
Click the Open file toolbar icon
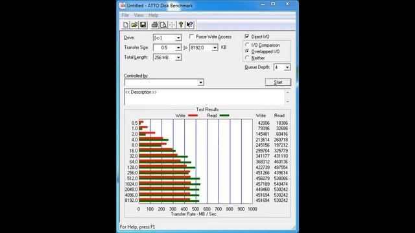tap(134, 25)
